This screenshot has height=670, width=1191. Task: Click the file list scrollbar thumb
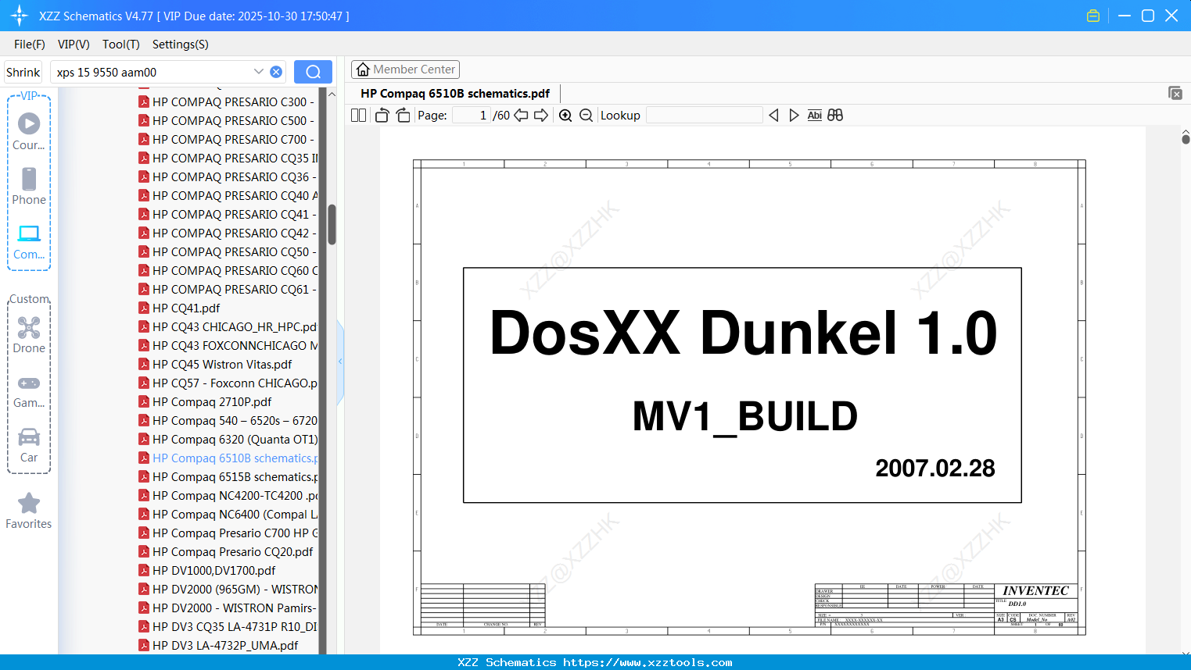(332, 225)
